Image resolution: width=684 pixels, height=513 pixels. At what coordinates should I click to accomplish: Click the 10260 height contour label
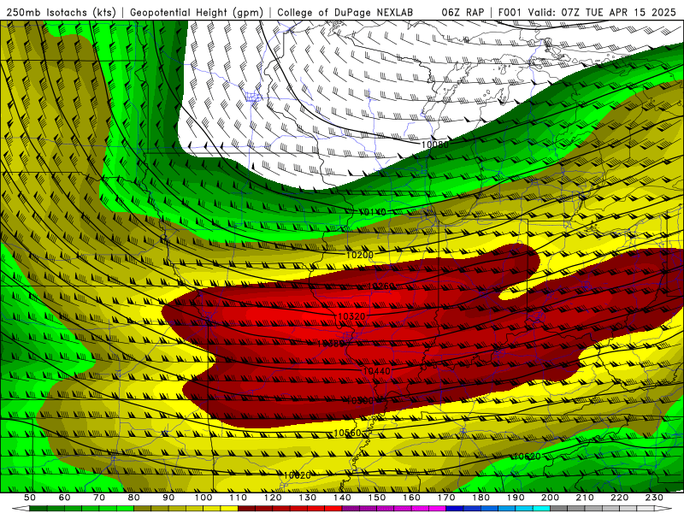pyautogui.click(x=380, y=286)
